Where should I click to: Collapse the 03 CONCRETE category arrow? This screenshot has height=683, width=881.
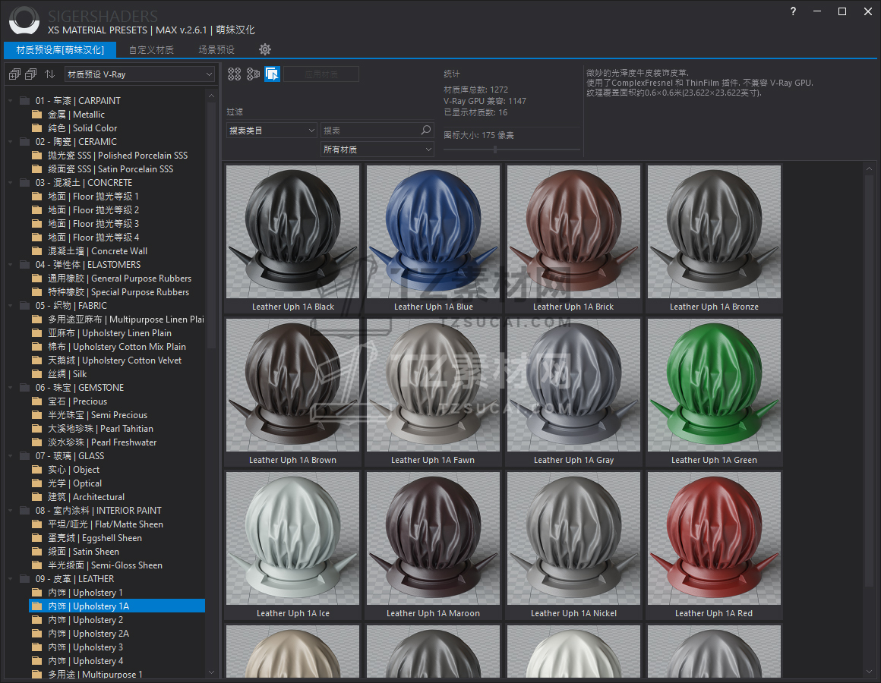click(x=11, y=183)
